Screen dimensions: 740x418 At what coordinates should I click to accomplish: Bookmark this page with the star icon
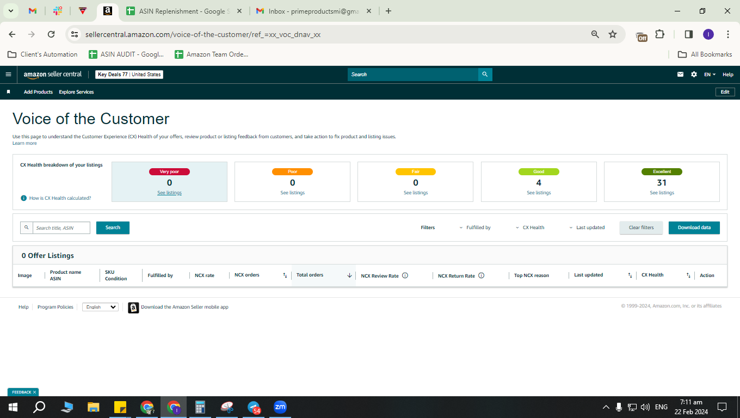[x=613, y=34]
